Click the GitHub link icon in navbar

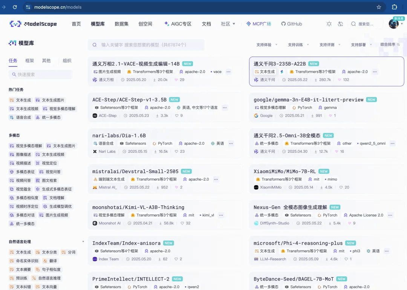pos(291,24)
